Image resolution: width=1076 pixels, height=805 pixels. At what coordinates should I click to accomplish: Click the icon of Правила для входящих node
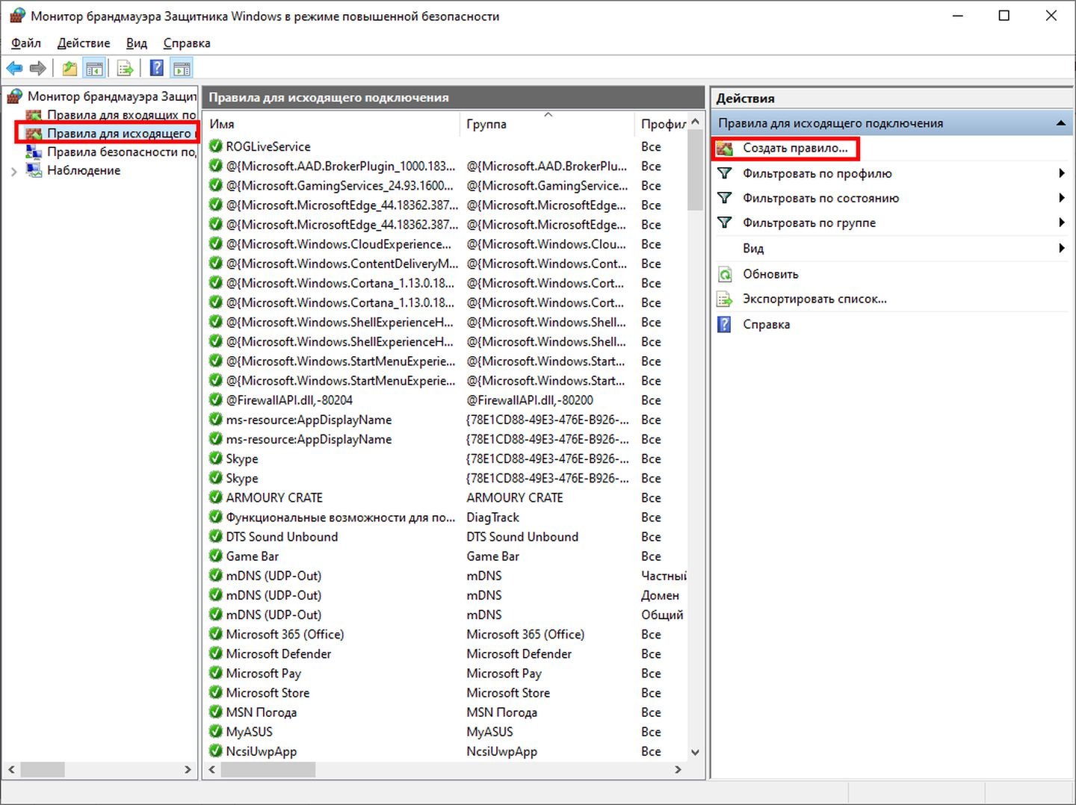[x=34, y=115]
